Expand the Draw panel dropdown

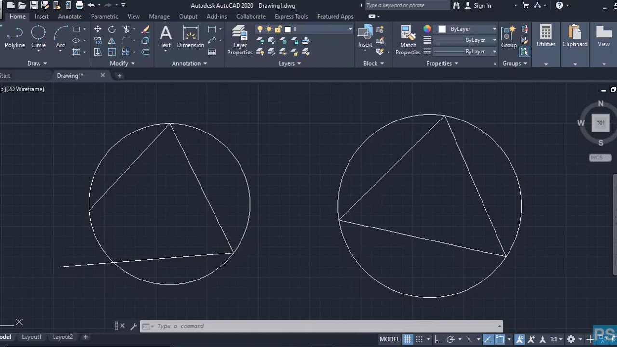click(x=37, y=63)
